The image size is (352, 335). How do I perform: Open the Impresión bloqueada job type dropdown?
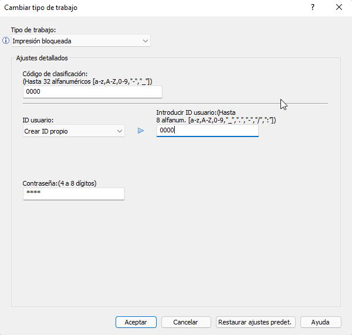pyautogui.click(x=81, y=41)
